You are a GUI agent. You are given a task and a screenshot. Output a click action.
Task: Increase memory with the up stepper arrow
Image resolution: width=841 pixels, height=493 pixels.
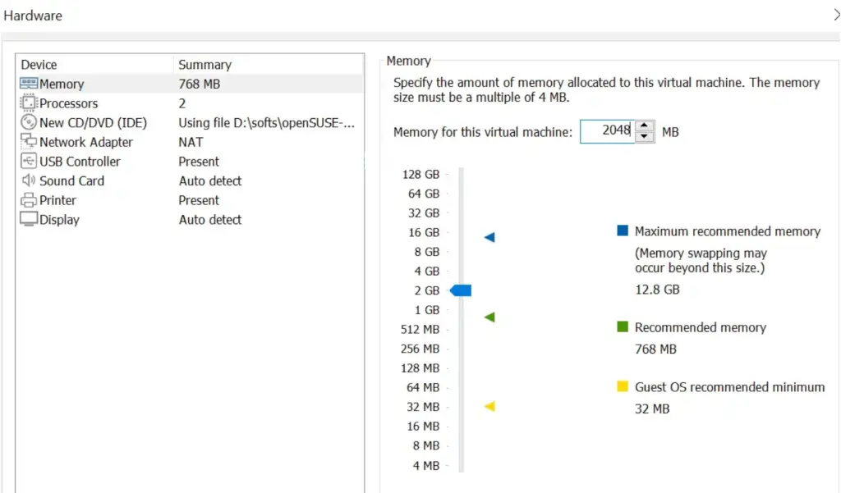(x=646, y=126)
